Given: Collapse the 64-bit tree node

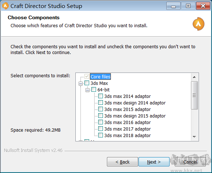Looking at the screenshot, I should point(87,90).
